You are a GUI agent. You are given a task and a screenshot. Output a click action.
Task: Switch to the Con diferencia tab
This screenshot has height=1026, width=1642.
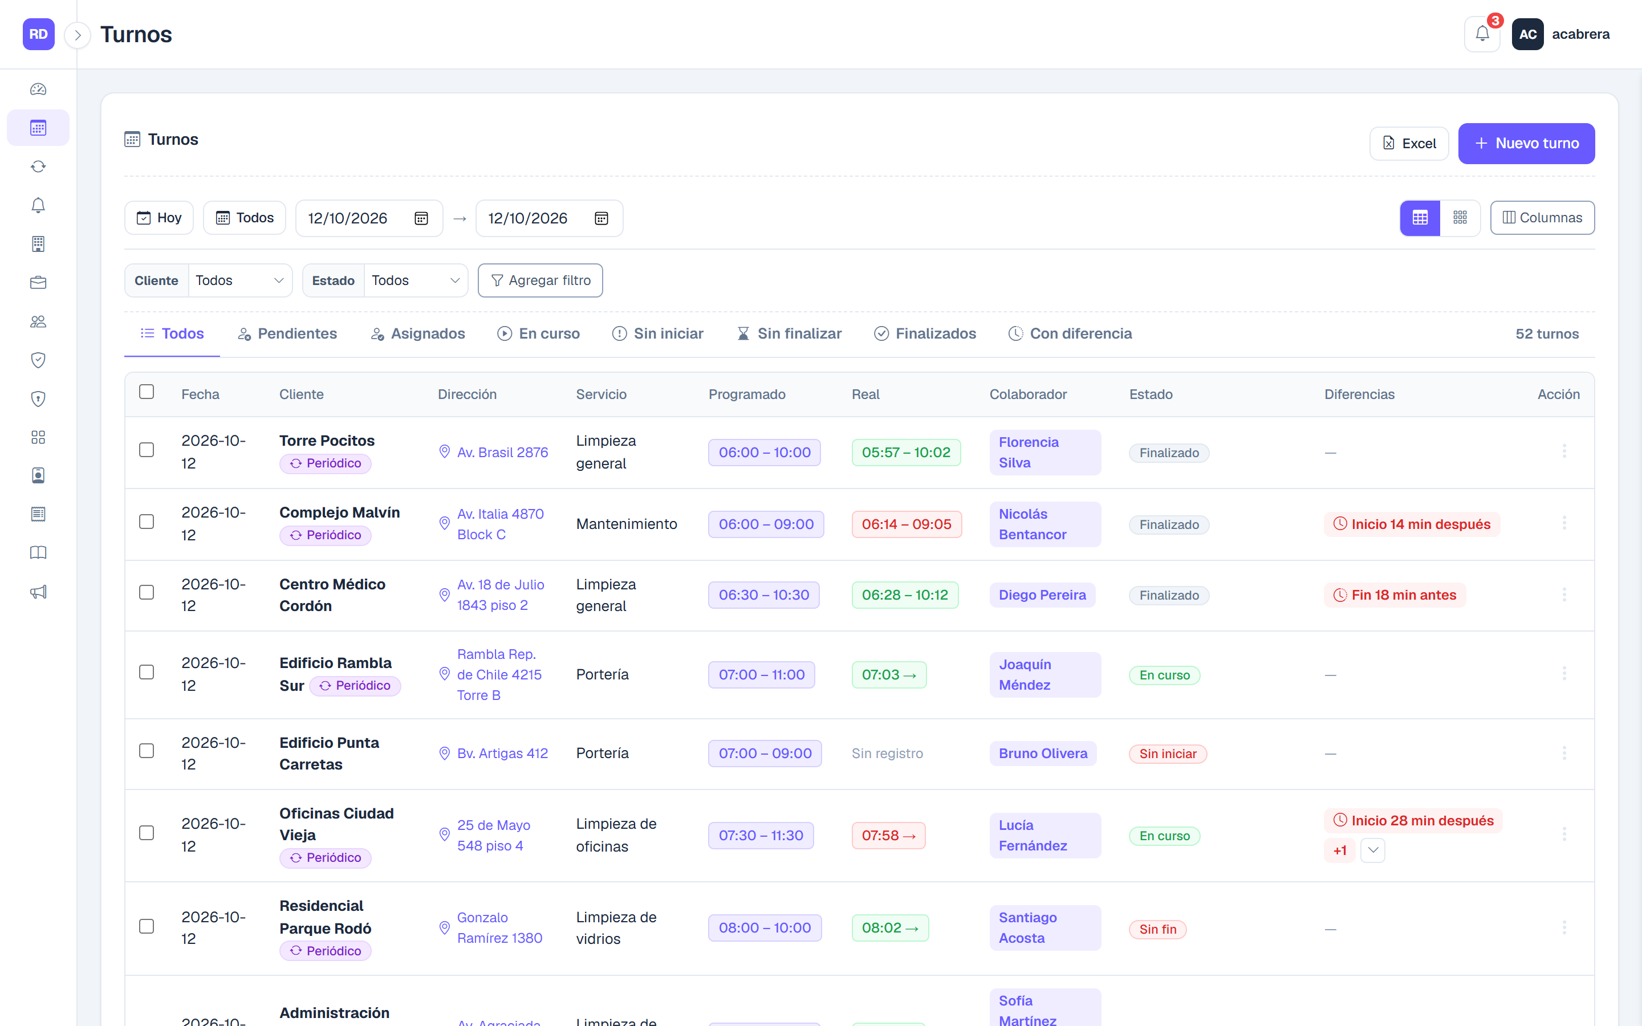tap(1070, 334)
